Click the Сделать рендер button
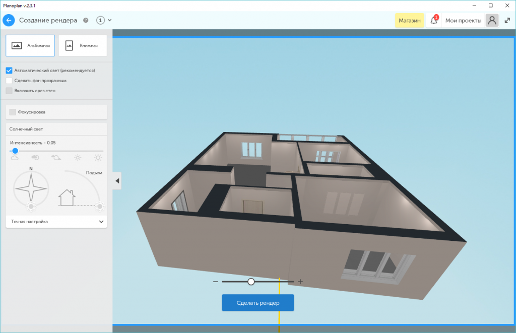Viewport: 516px width, 333px height. pyautogui.click(x=257, y=303)
